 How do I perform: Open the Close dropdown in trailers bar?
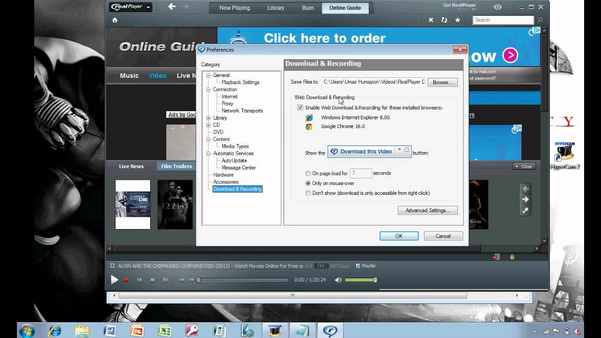[523, 166]
